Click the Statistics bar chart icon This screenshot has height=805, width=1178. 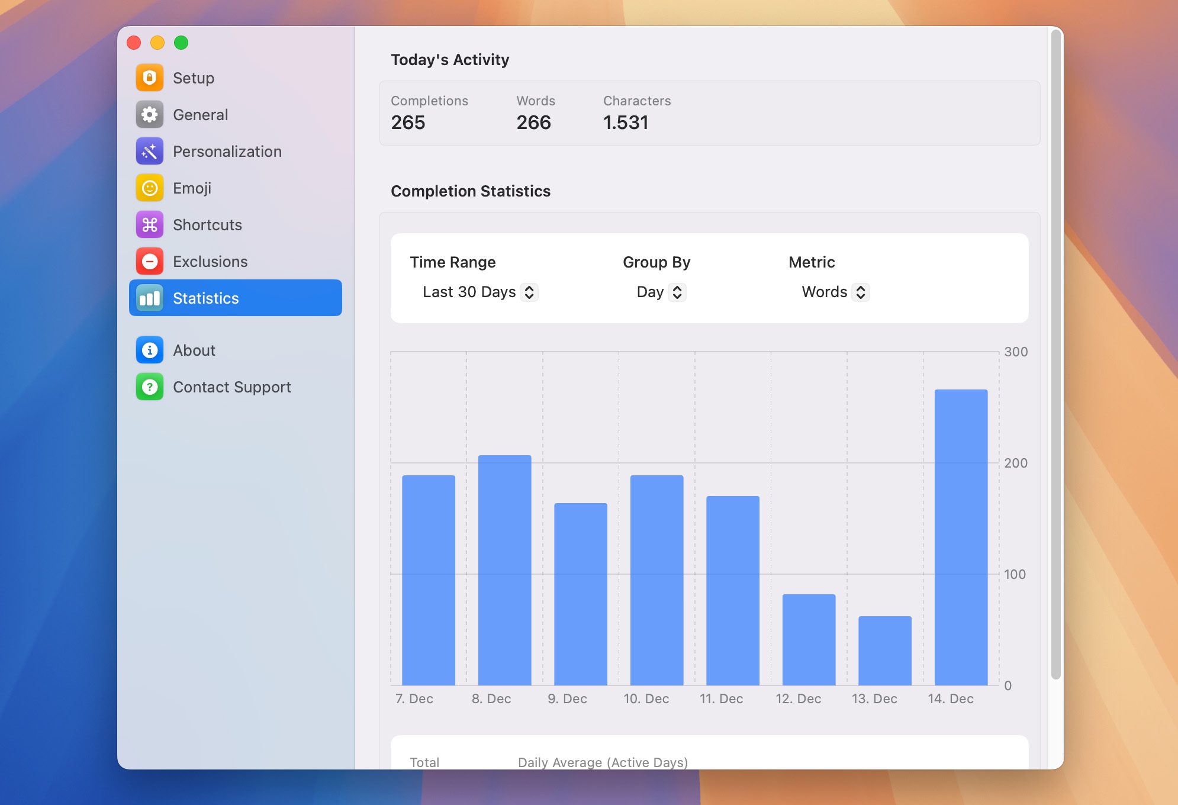(x=150, y=298)
